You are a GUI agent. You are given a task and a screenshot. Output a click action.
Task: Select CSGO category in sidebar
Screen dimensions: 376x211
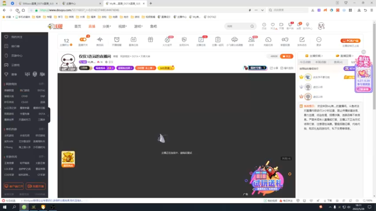pyautogui.click(x=25, y=102)
